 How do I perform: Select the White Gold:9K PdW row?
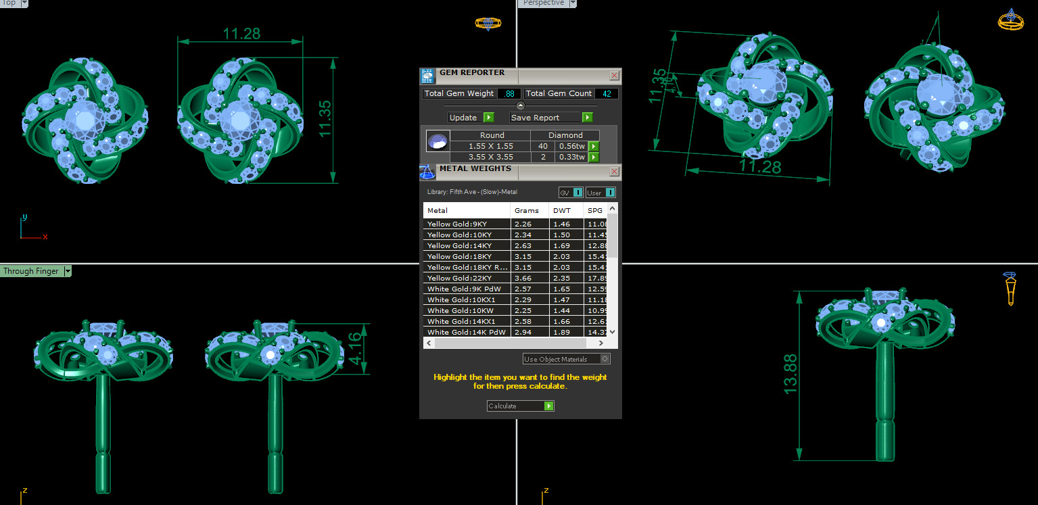(515, 289)
